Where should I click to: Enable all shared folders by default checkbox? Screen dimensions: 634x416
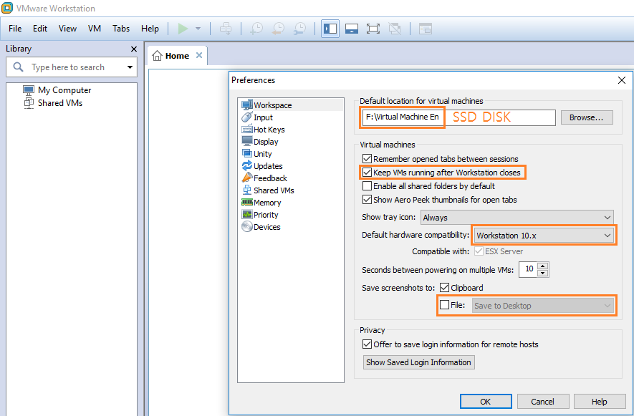(367, 186)
